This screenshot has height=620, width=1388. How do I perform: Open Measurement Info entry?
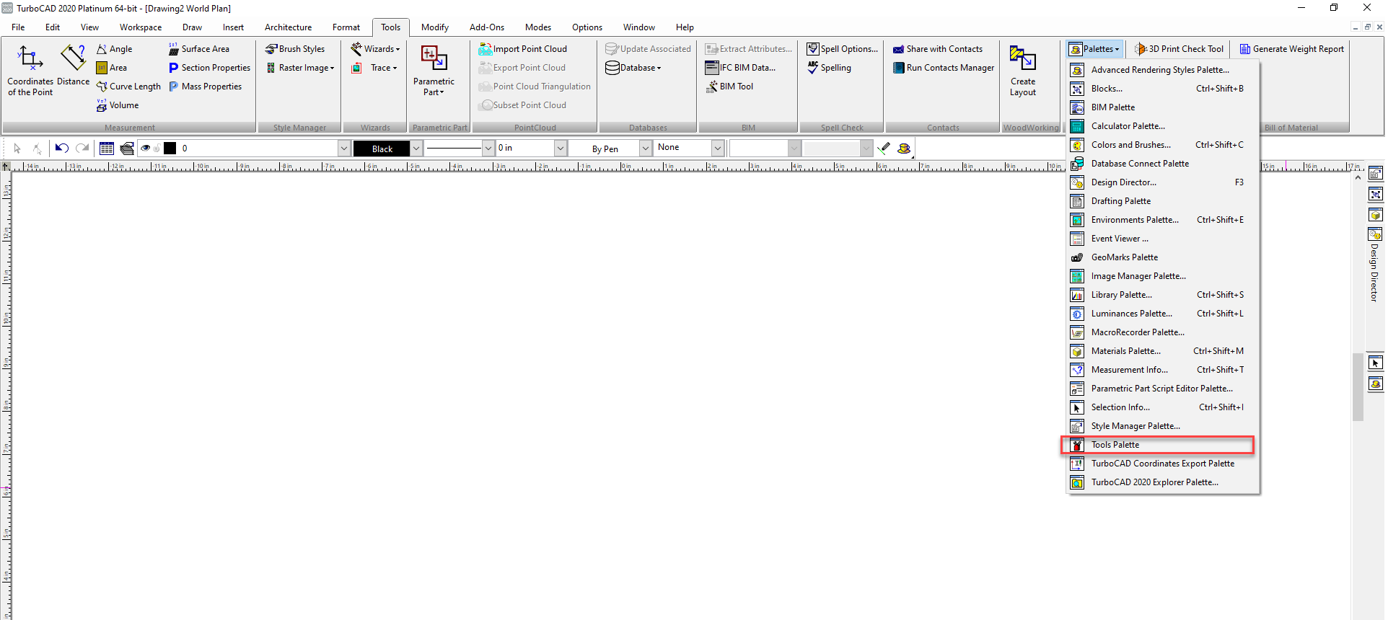(1163, 370)
